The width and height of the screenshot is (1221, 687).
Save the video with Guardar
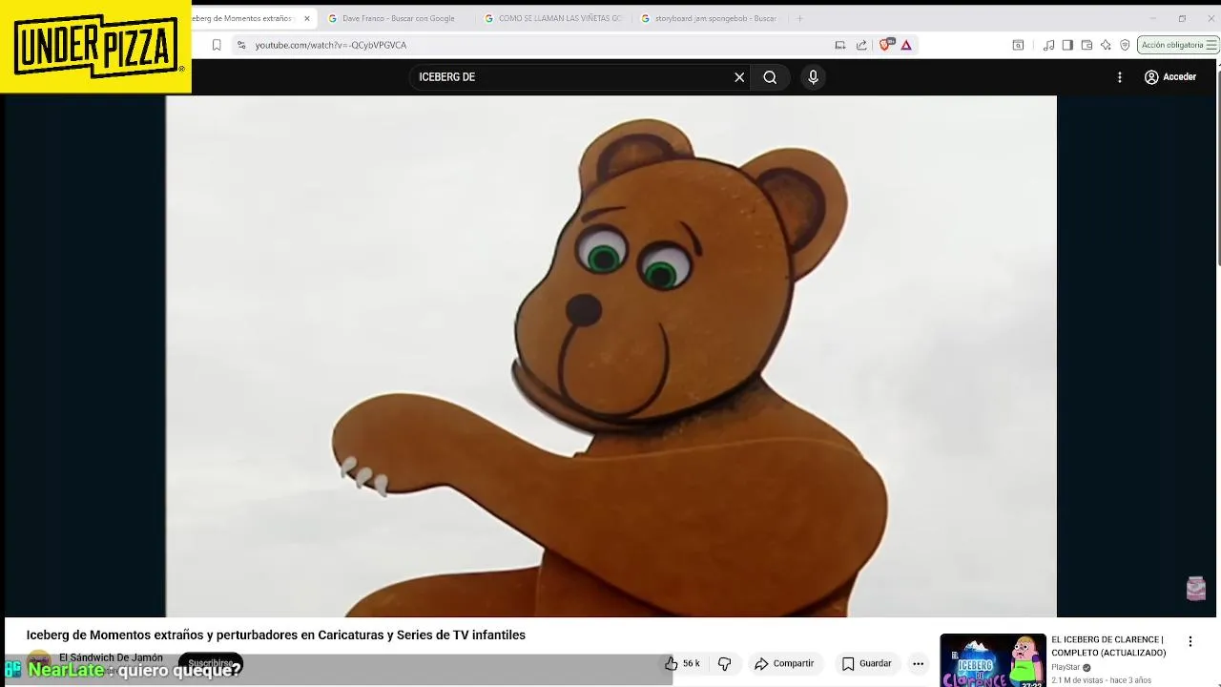(x=866, y=663)
